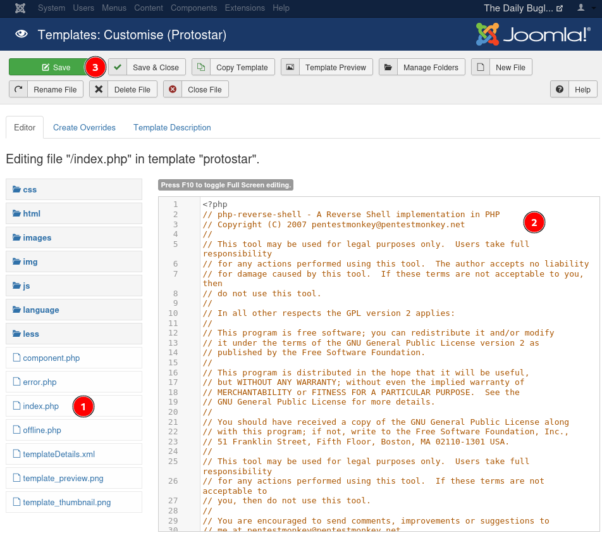This screenshot has height=547, width=602.
Task: Expand the img folder
Action: pos(74,261)
